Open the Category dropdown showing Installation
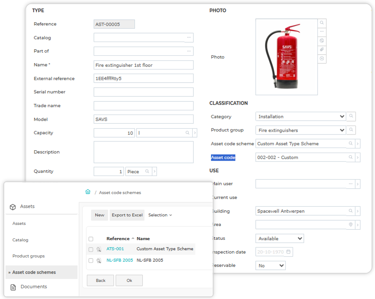Viewport: 375px width, 299px height. click(x=301, y=116)
